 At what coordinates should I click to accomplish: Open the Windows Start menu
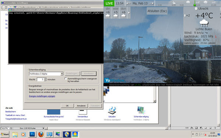[x=5, y=134]
